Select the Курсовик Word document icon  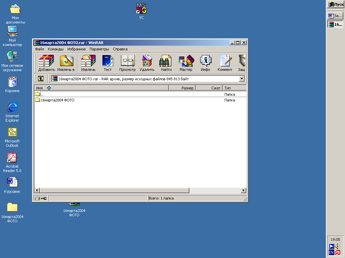point(12,185)
